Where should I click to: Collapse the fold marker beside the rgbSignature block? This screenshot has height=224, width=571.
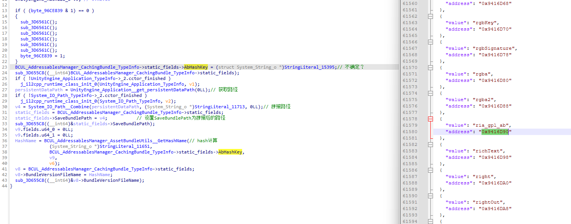[x=430, y=42]
